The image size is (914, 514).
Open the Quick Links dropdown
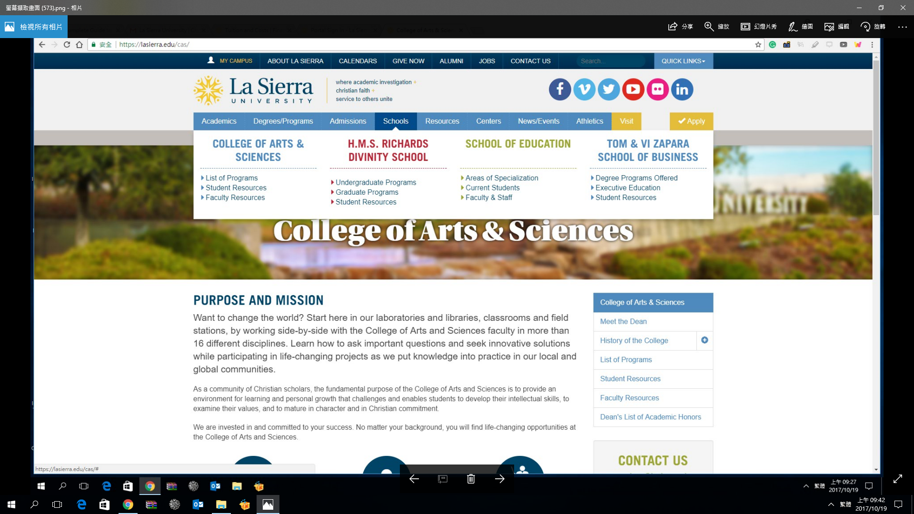pyautogui.click(x=683, y=61)
